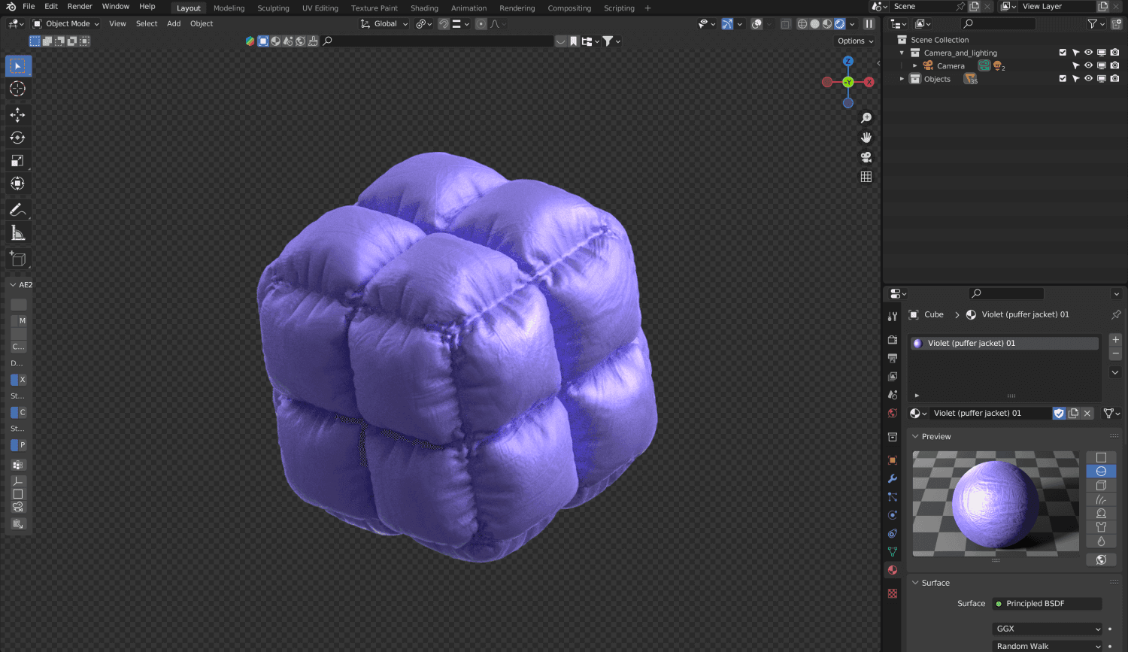Click Principled BSDF surface shader button
The image size is (1128, 652).
click(x=1048, y=604)
